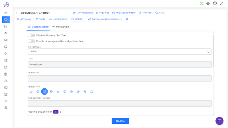The image size is (228, 128).
Task: Open the database icon in left sidebar
Action: [x=6, y=26]
